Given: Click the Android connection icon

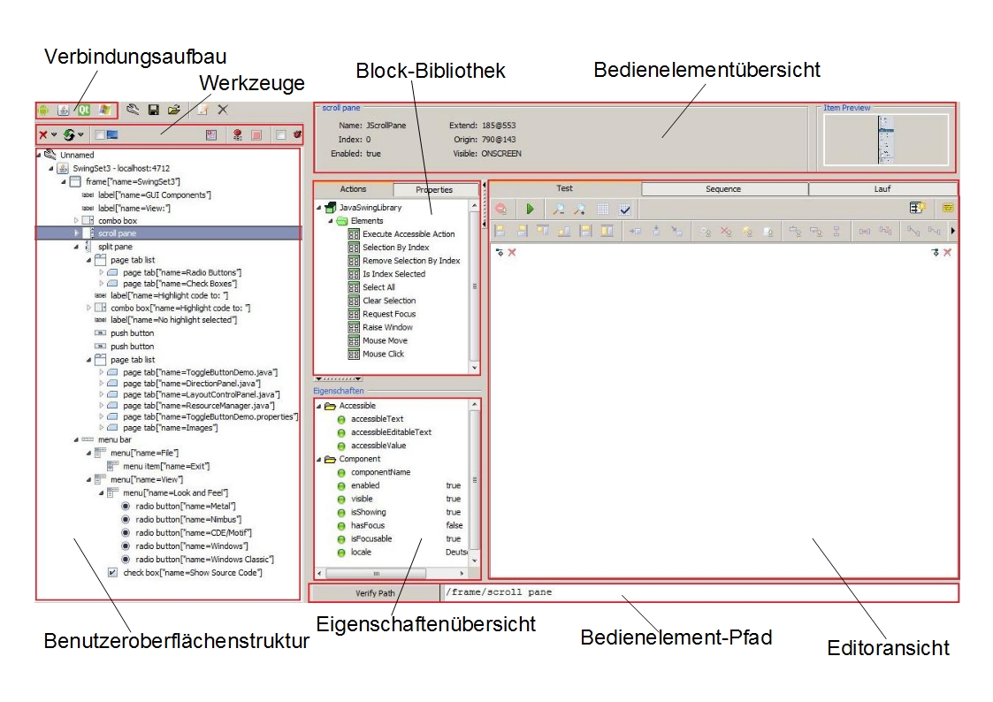Looking at the screenshot, I should [x=43, y=110].
